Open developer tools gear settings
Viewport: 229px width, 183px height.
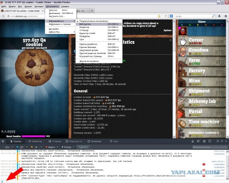(x=3, y=141)
